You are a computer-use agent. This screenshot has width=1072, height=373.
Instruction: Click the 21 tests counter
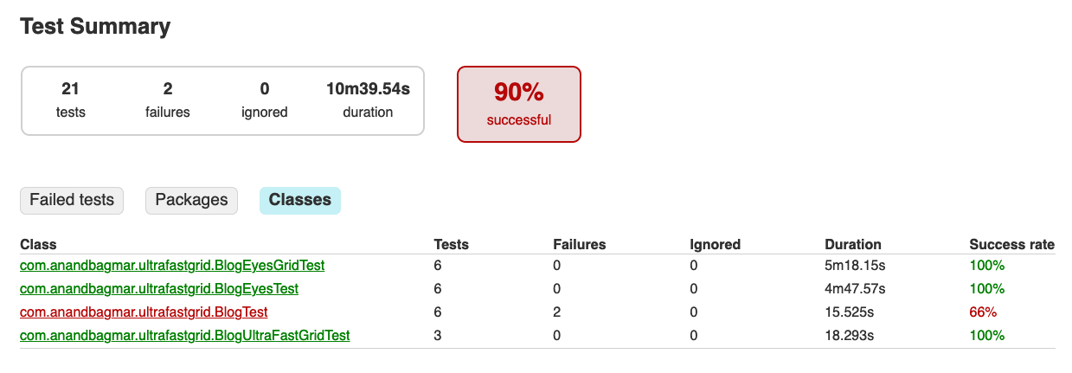click(x=71, y=100)
